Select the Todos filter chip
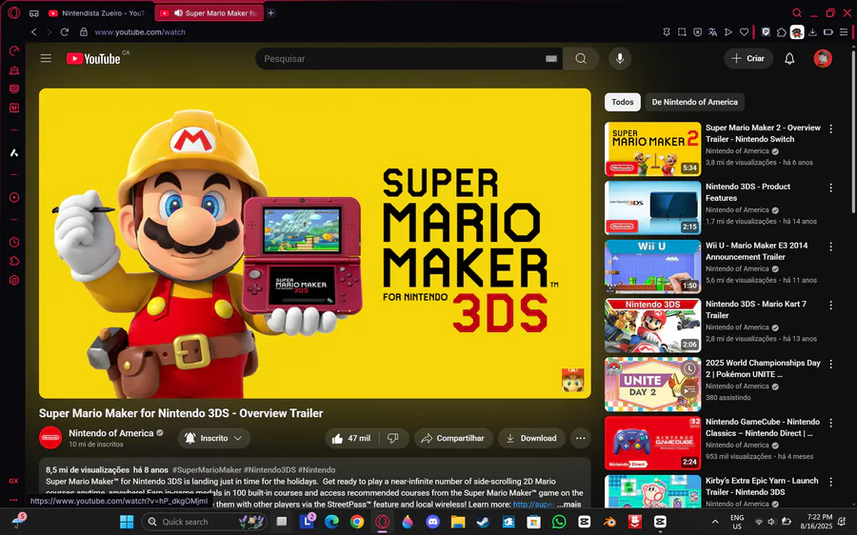The width and height of the screenshot is (857, 535). click(x=623, y=102)
